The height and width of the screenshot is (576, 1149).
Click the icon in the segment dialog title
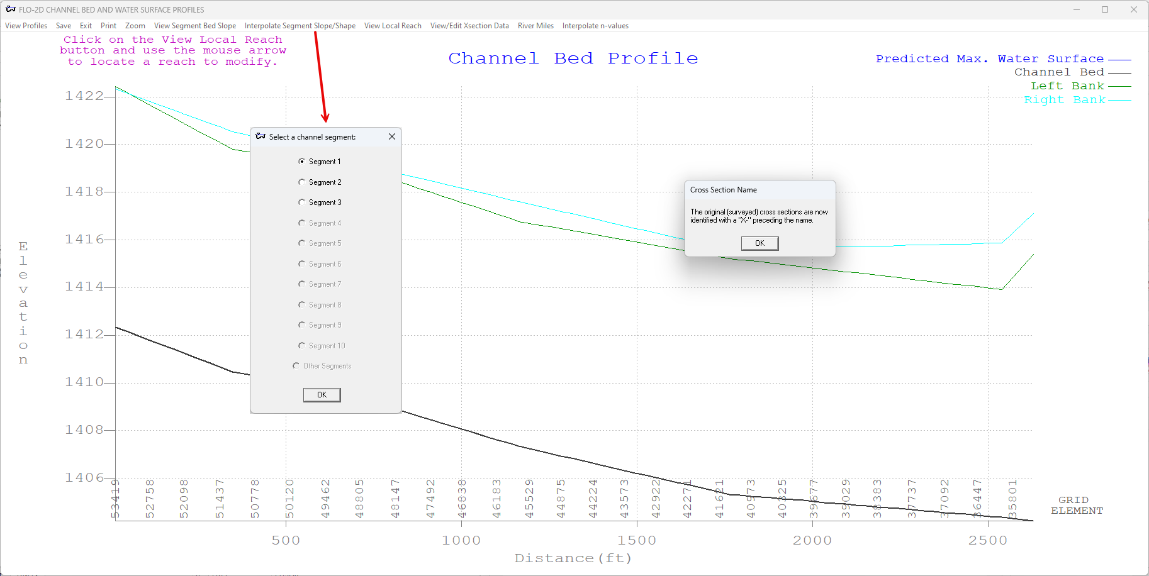[261, 136]
